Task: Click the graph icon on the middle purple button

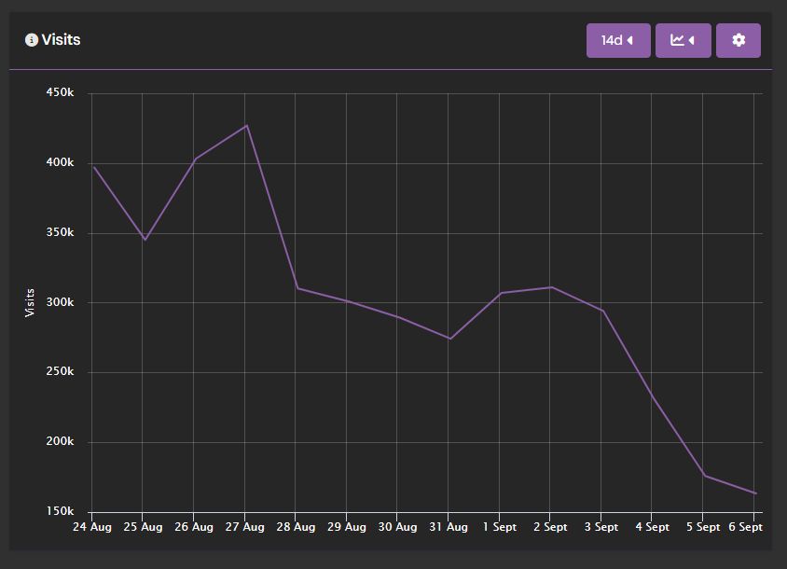Action: pyautogui.click(x=678, y=40)
